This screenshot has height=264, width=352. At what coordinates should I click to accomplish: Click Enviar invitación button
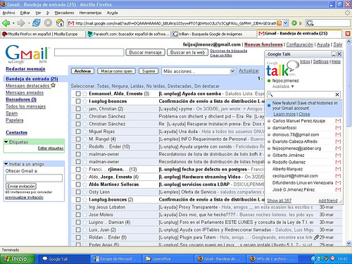21,186
